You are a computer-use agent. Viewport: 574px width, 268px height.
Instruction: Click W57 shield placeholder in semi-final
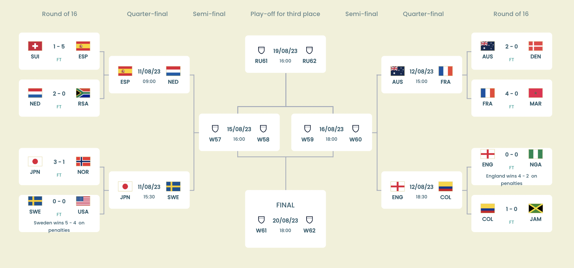[215, 129]
